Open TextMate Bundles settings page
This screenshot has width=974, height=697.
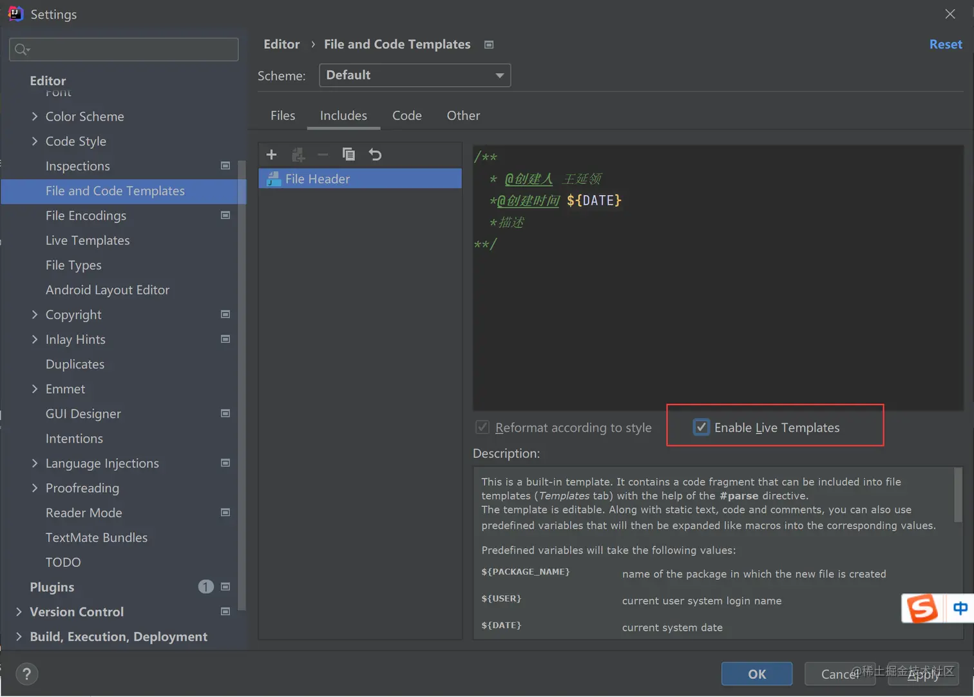tap(97, 537)
